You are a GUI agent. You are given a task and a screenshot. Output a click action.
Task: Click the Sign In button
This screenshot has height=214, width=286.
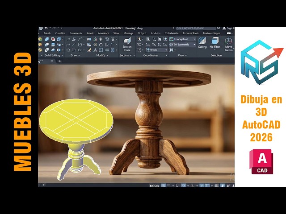pyautogui.click(x=228, y=28)
